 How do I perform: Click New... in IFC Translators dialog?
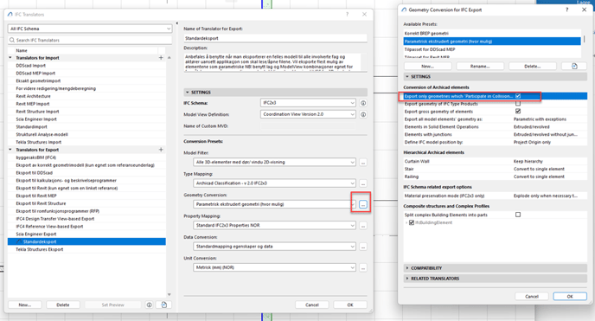pos(25,305)
